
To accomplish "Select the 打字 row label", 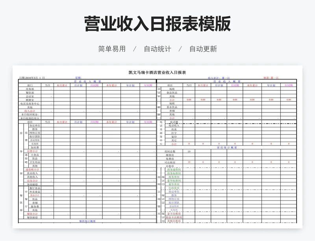I will pyautogui.click(x=174, y=133).
